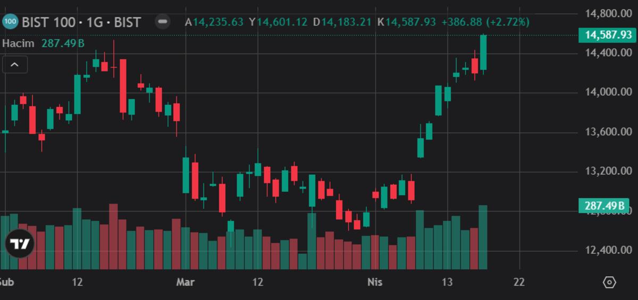Select the Hacim volume indicator label
638x300 pixels.
[x=19, y=44]
